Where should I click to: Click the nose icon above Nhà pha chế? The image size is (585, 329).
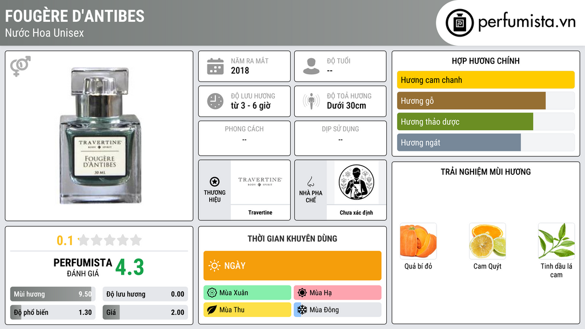[x=310, y=182]
